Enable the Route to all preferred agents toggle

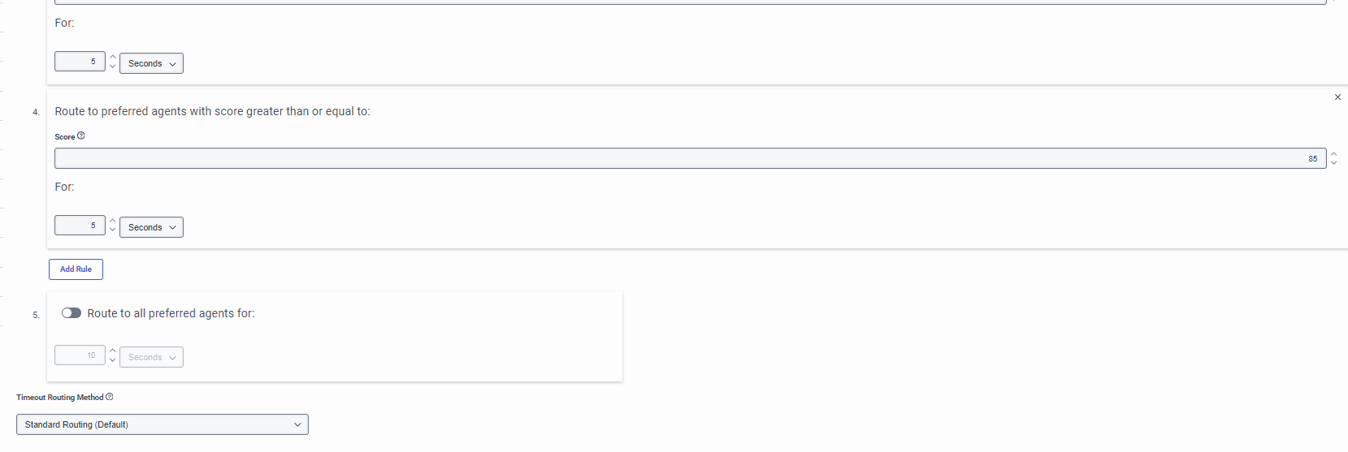(72, 313)
